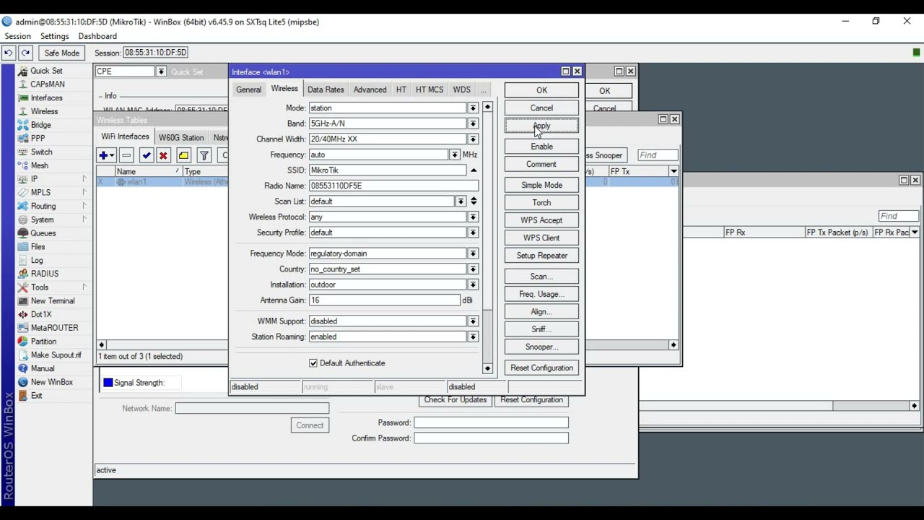The width and height of the screenshot is (924, 520).
Task: Open Switch in the sidebar
Action: coord(41,152)
